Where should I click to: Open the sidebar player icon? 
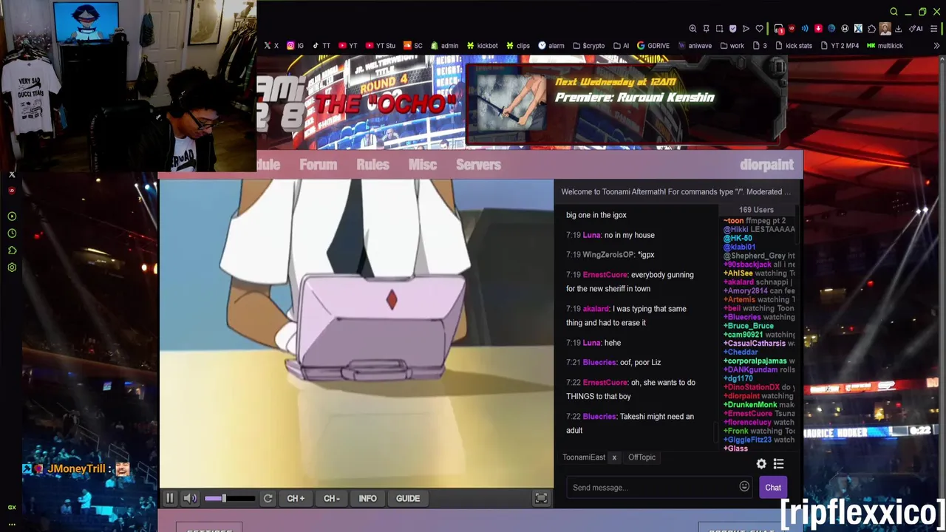(12, 216)
